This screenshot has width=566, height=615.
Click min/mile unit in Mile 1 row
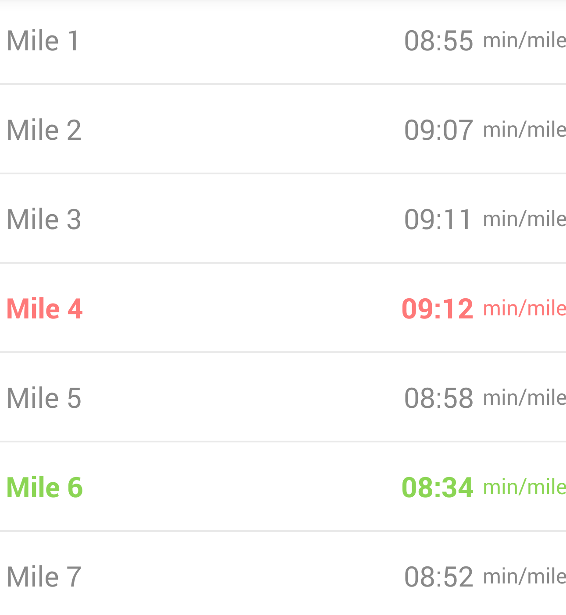tap(524, 41)
